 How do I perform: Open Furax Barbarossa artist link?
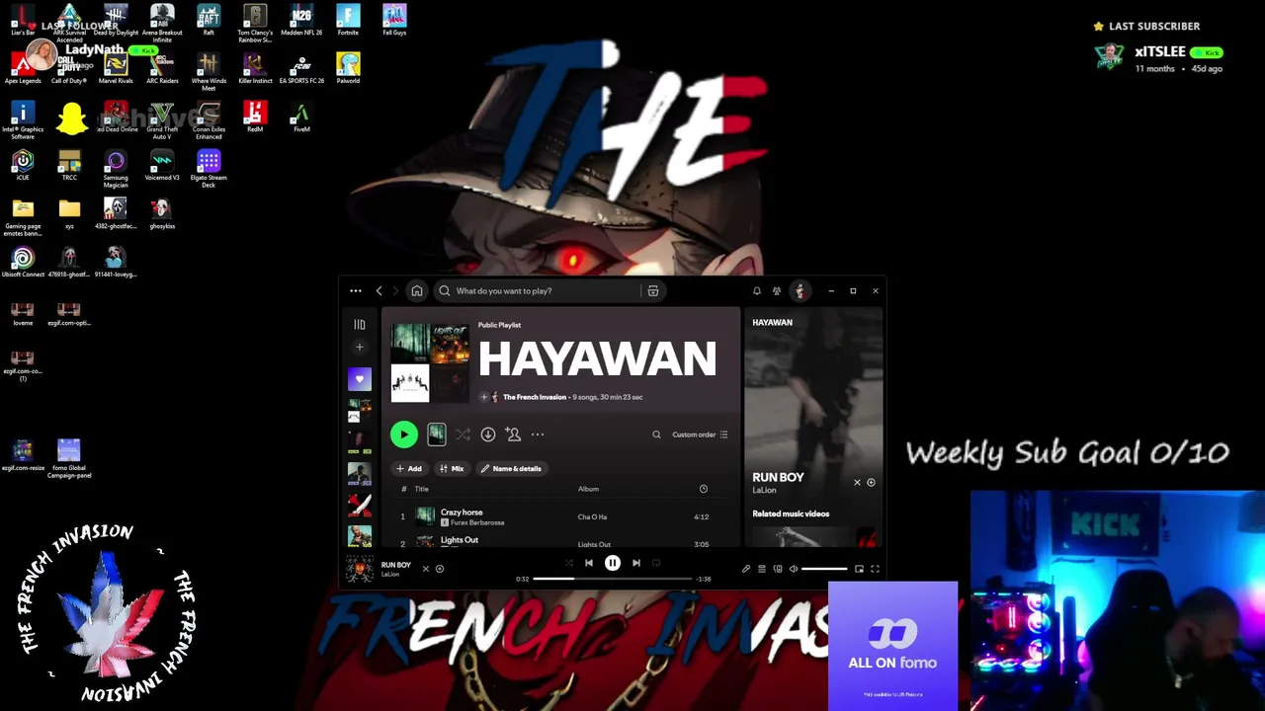coord(477,522)
